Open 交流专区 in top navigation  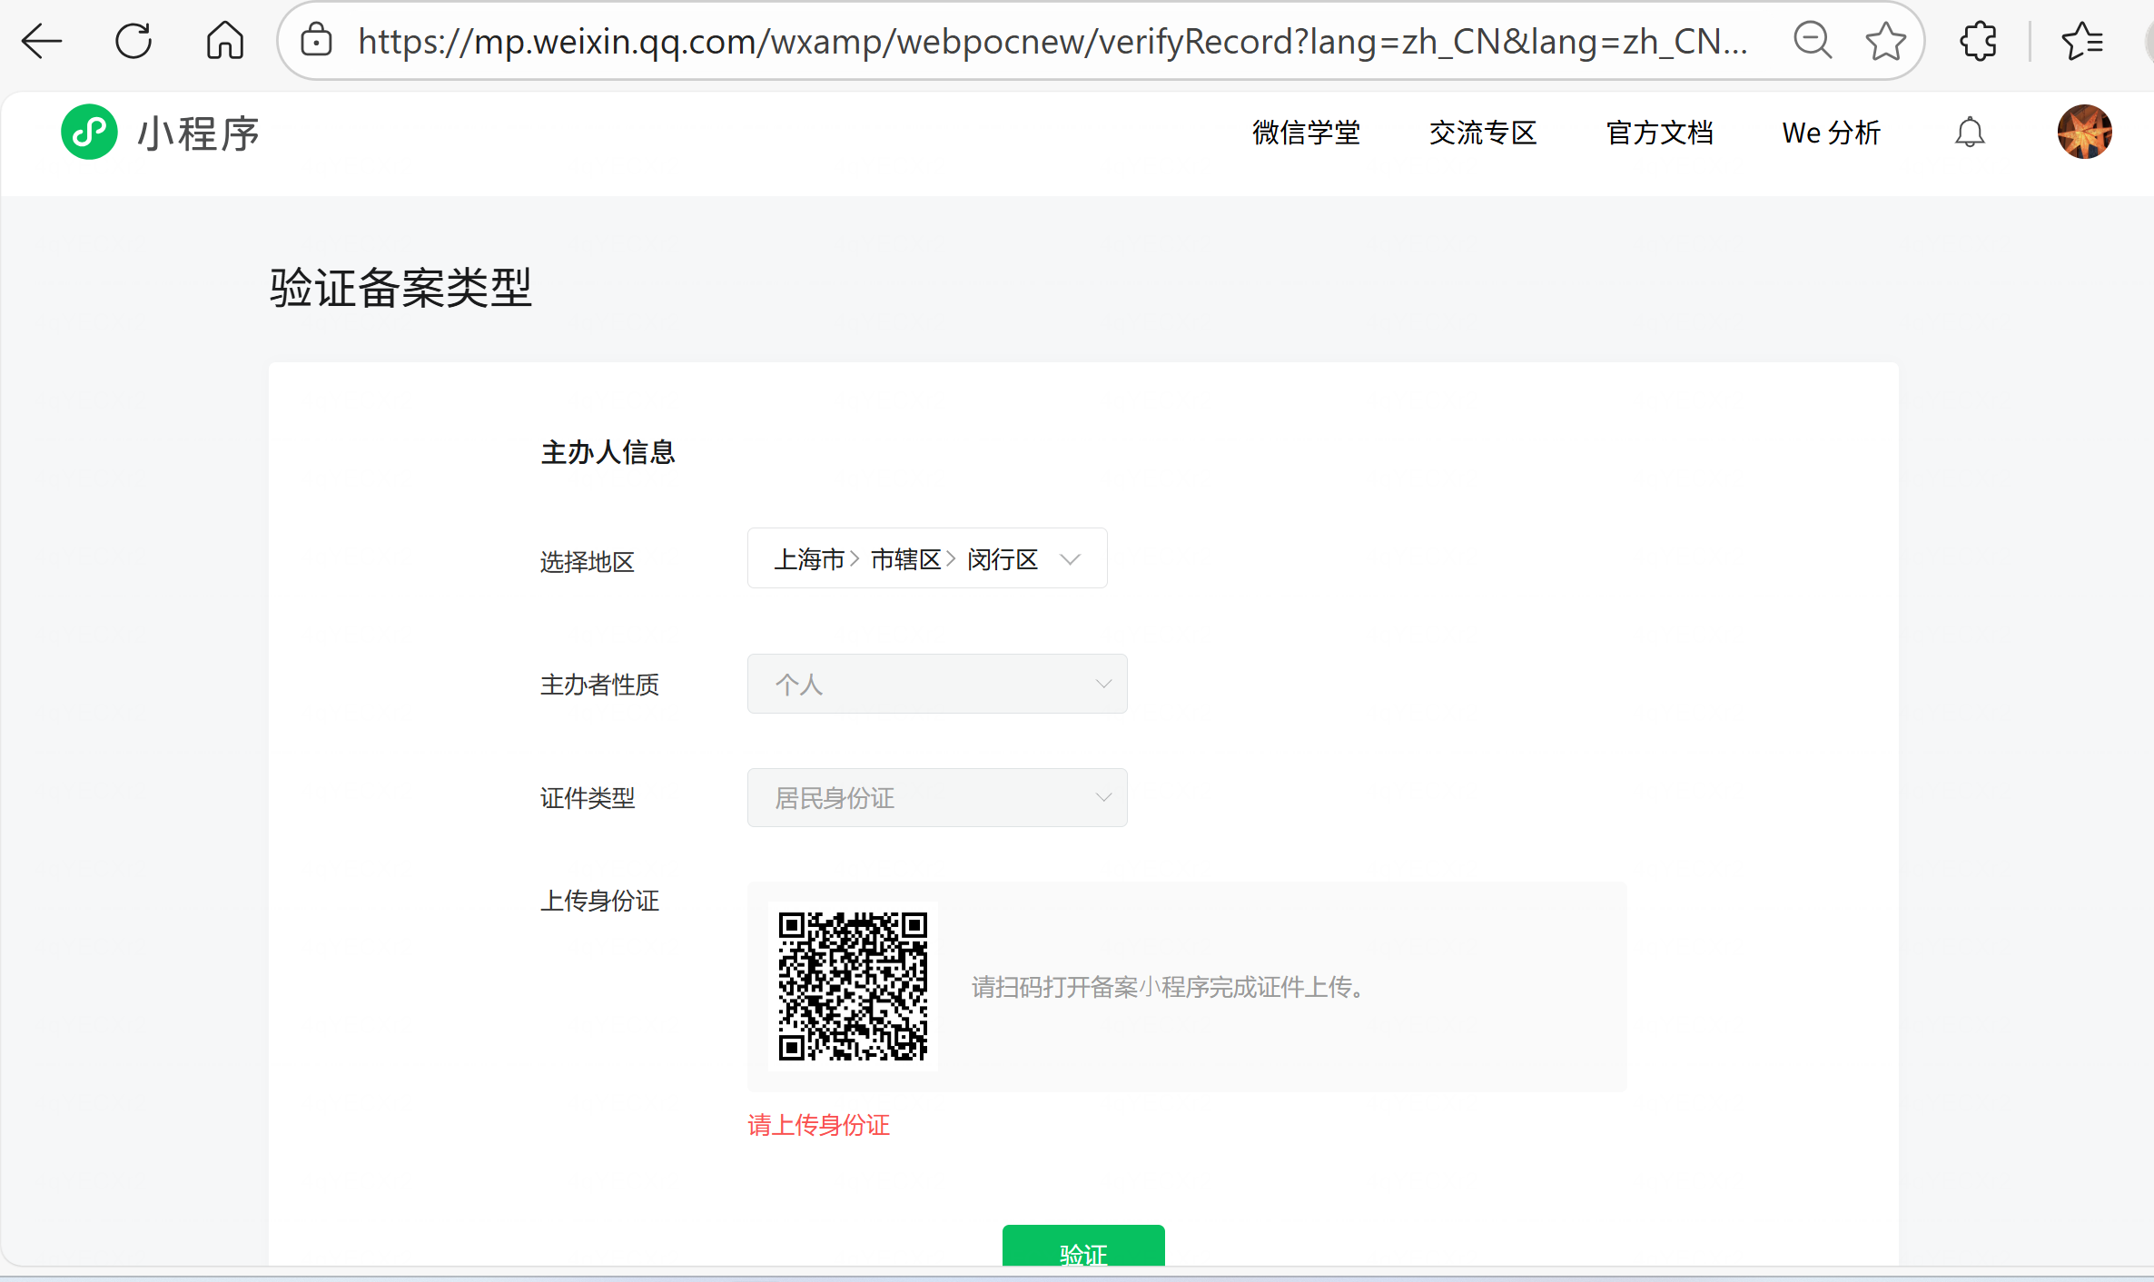pyautogui.click(x=1482, y=133)
